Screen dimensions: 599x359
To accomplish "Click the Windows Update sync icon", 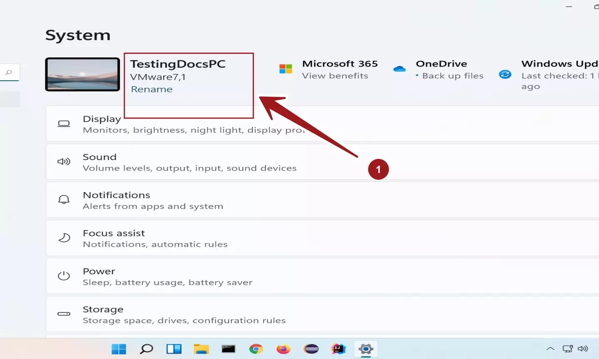I will click(505, 75).
